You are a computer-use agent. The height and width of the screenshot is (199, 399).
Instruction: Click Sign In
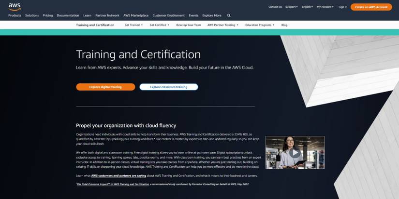(342, 7)
